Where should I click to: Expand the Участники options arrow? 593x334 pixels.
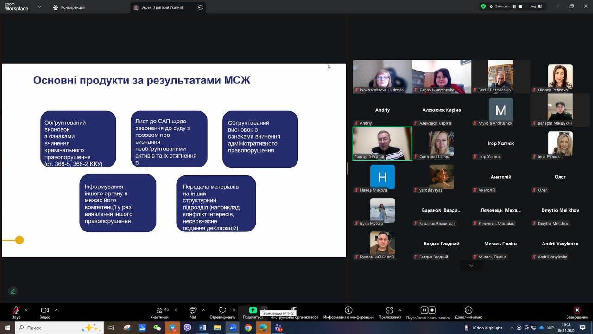pos(176,310)
